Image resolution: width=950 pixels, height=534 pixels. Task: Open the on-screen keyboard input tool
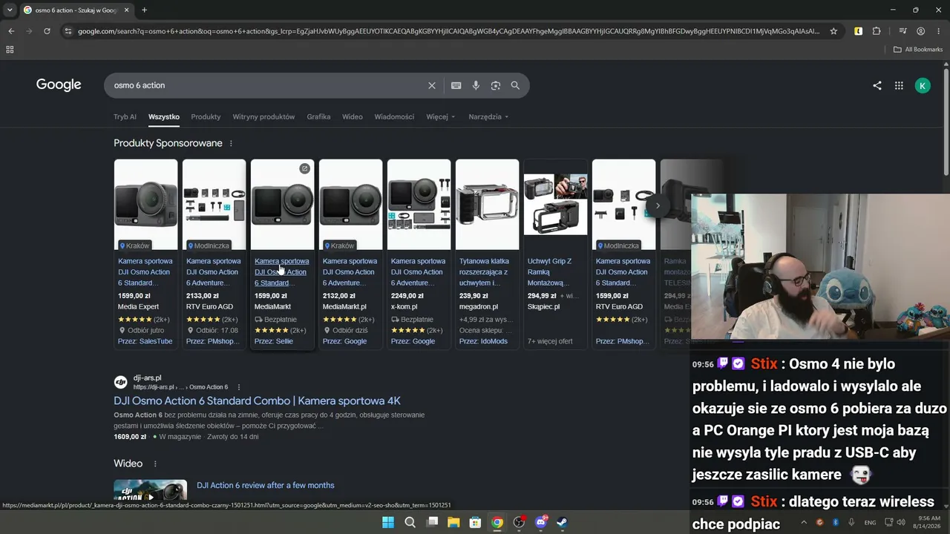[x=456, y=85]
